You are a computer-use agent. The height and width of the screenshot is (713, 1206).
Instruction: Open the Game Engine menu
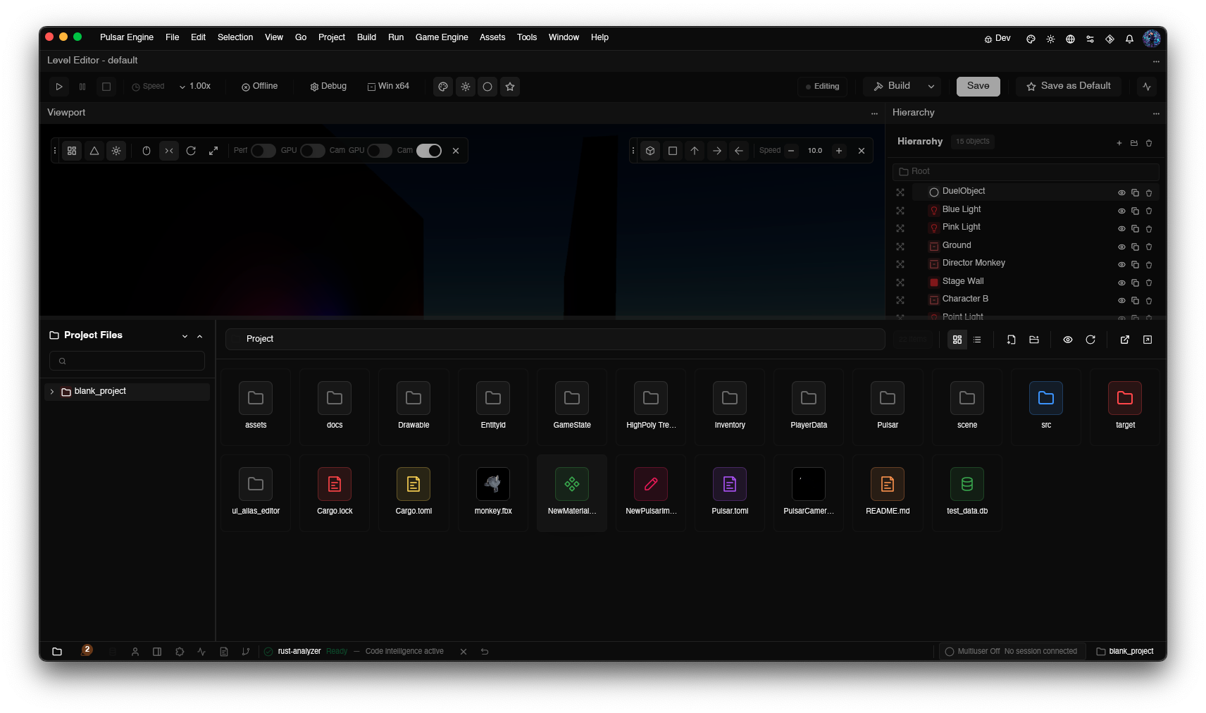pos(442,37)
